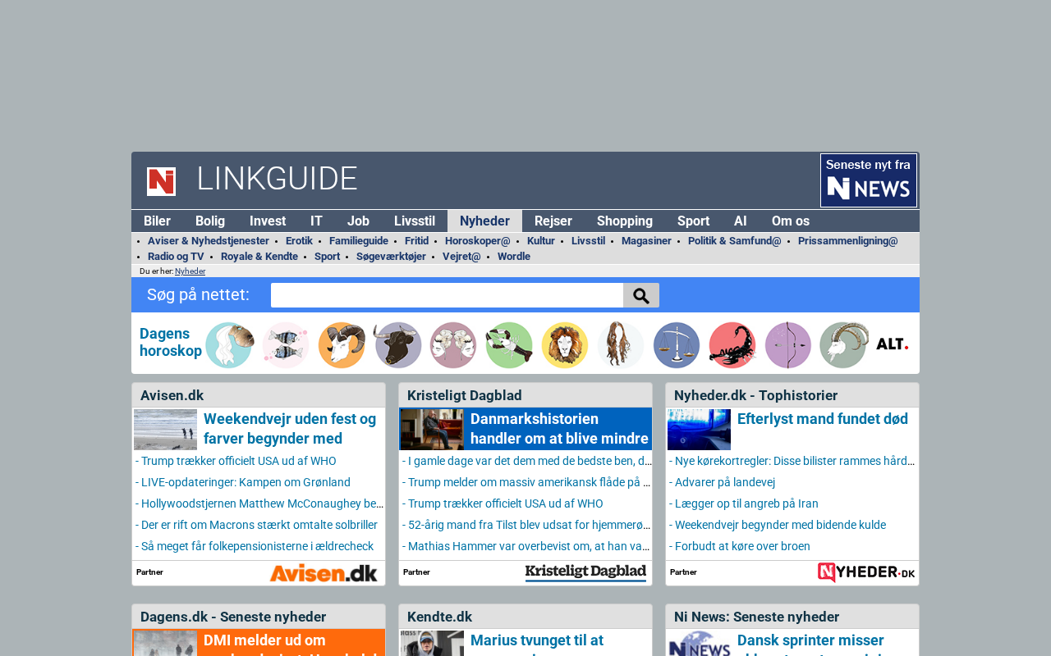This screenshot has height=656, width=1051.
Task: Select the Libra scales horoscope icon
Action: [677, 345]
